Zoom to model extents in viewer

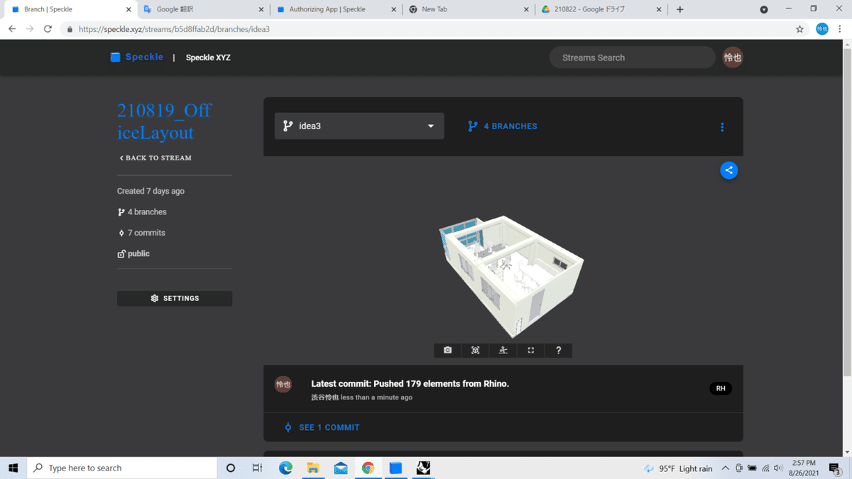pos(476,350)
